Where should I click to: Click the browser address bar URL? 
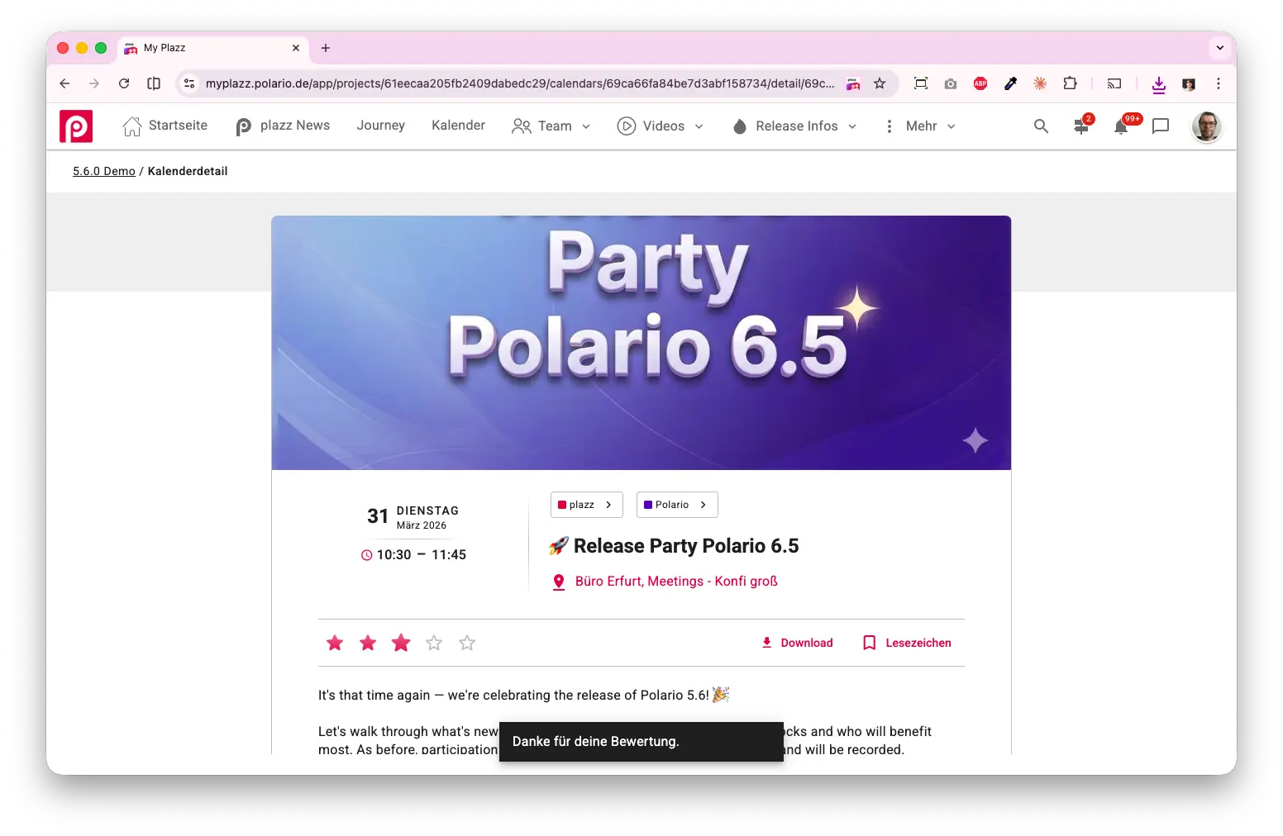519,83
